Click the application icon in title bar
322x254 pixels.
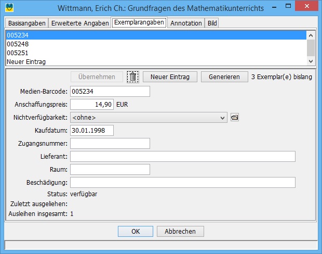point(9,8)
